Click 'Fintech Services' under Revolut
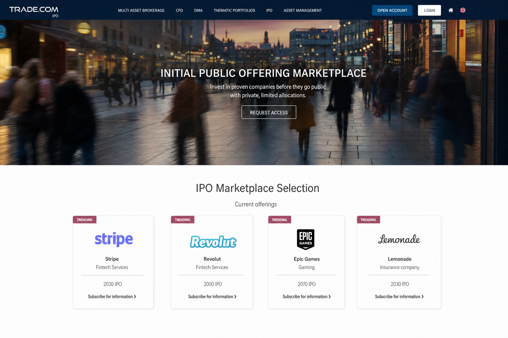The width and height of the screenshot is (508, 338). (x=212, y=267)
